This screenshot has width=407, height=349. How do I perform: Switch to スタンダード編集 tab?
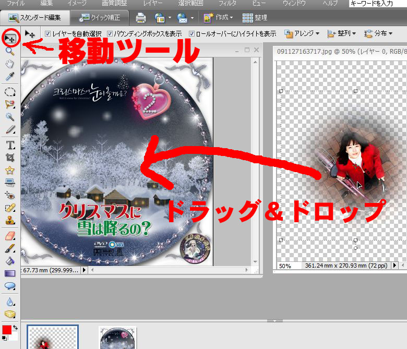click(x=35, y=18)
